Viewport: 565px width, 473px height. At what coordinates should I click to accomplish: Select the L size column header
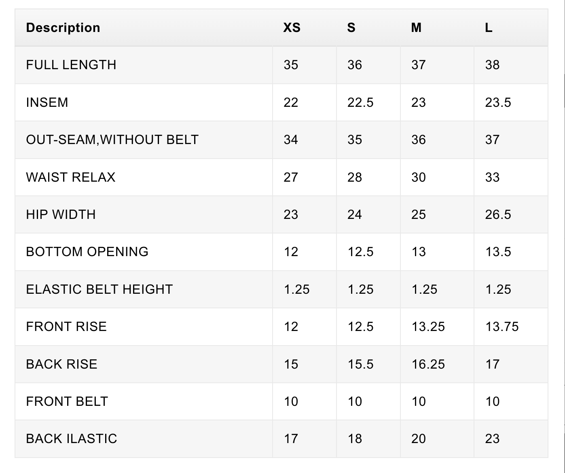click(x=489, y=28)
